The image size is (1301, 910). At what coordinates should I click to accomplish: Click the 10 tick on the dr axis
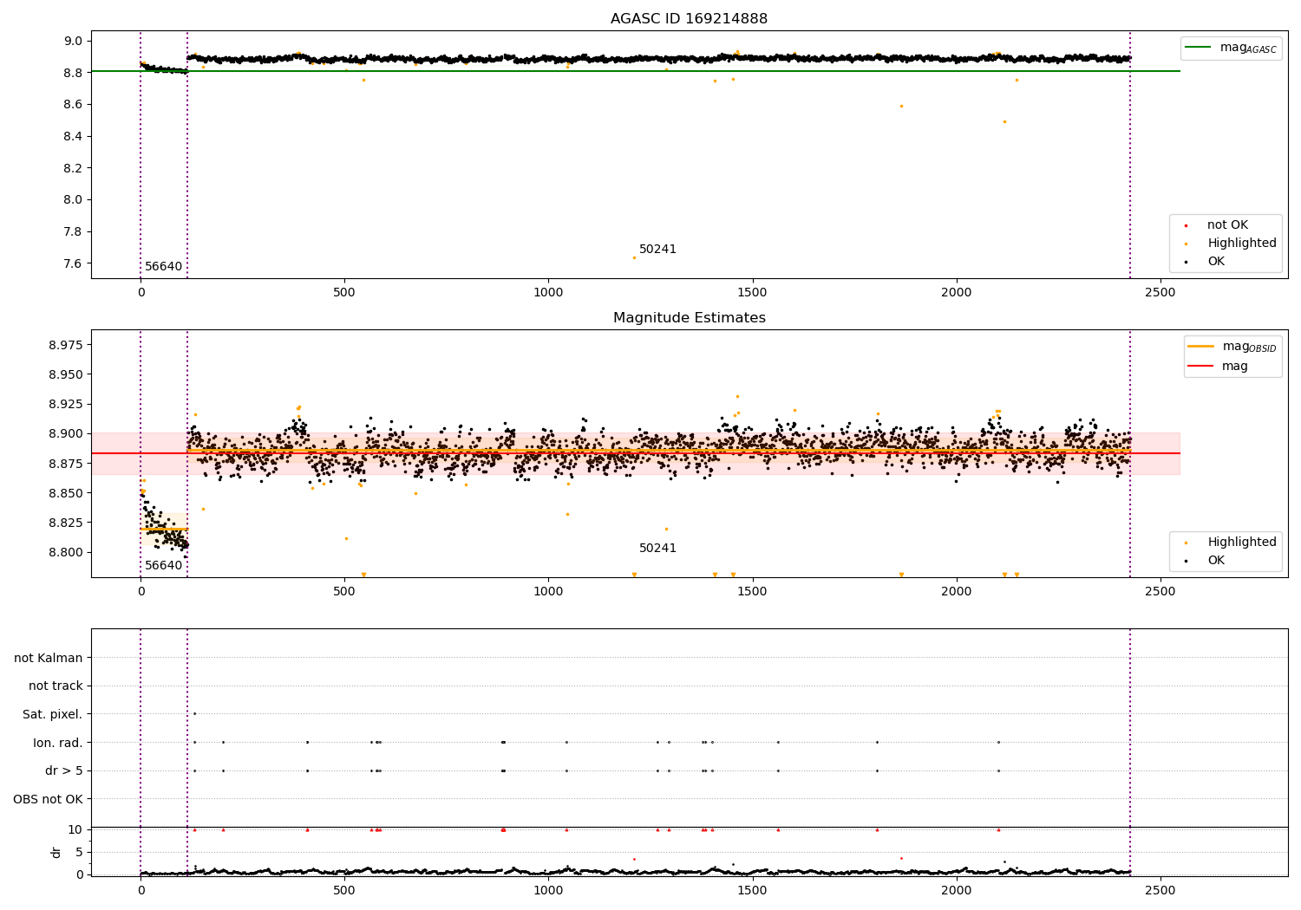pos(75,829)
